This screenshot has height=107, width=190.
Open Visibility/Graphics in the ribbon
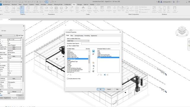(x=13, y=10)
